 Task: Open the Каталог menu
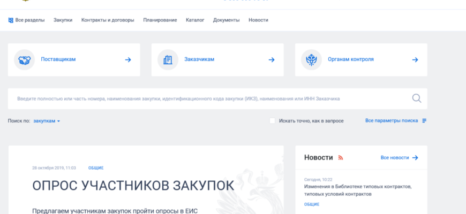(195, 20)
